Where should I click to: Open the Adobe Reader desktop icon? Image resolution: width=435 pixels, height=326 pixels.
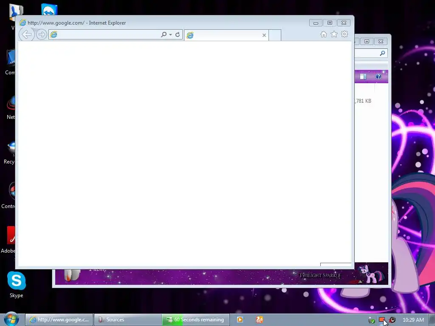(9, 240)
